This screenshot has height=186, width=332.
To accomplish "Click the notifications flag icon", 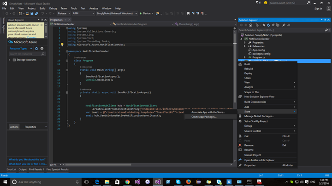I will [x=257, y=3].
